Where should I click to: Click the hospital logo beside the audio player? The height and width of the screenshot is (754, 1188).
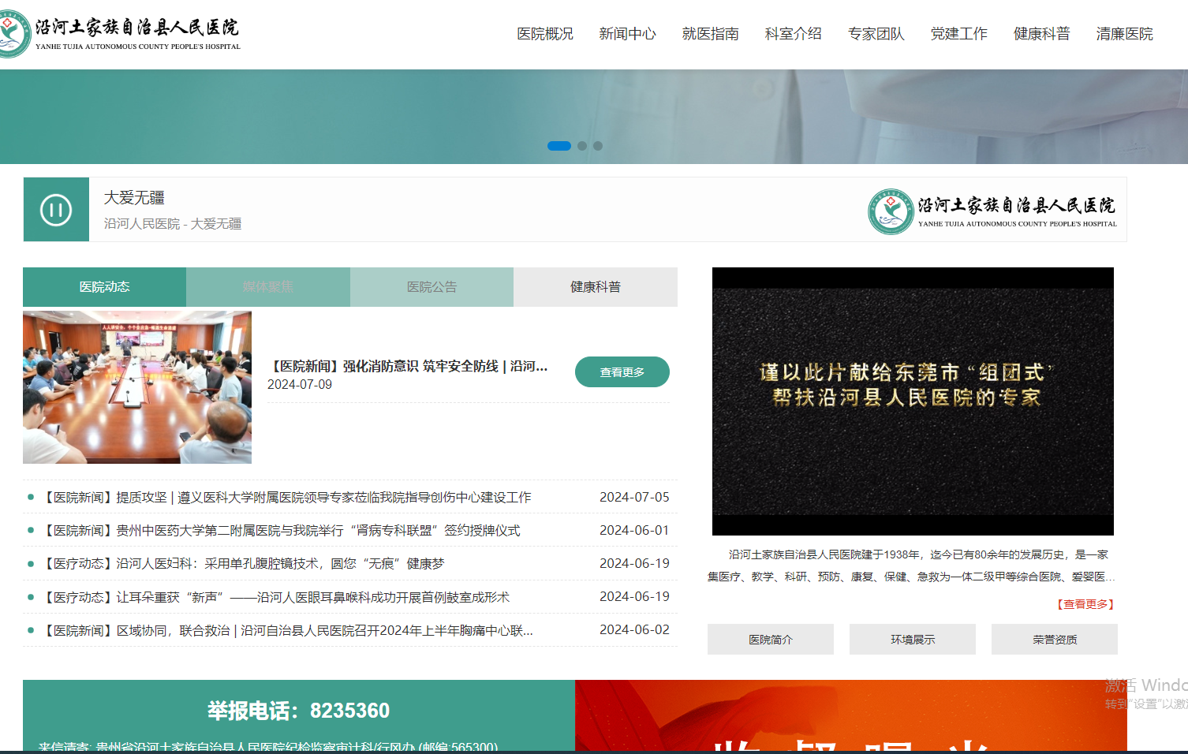coord(992,211)
